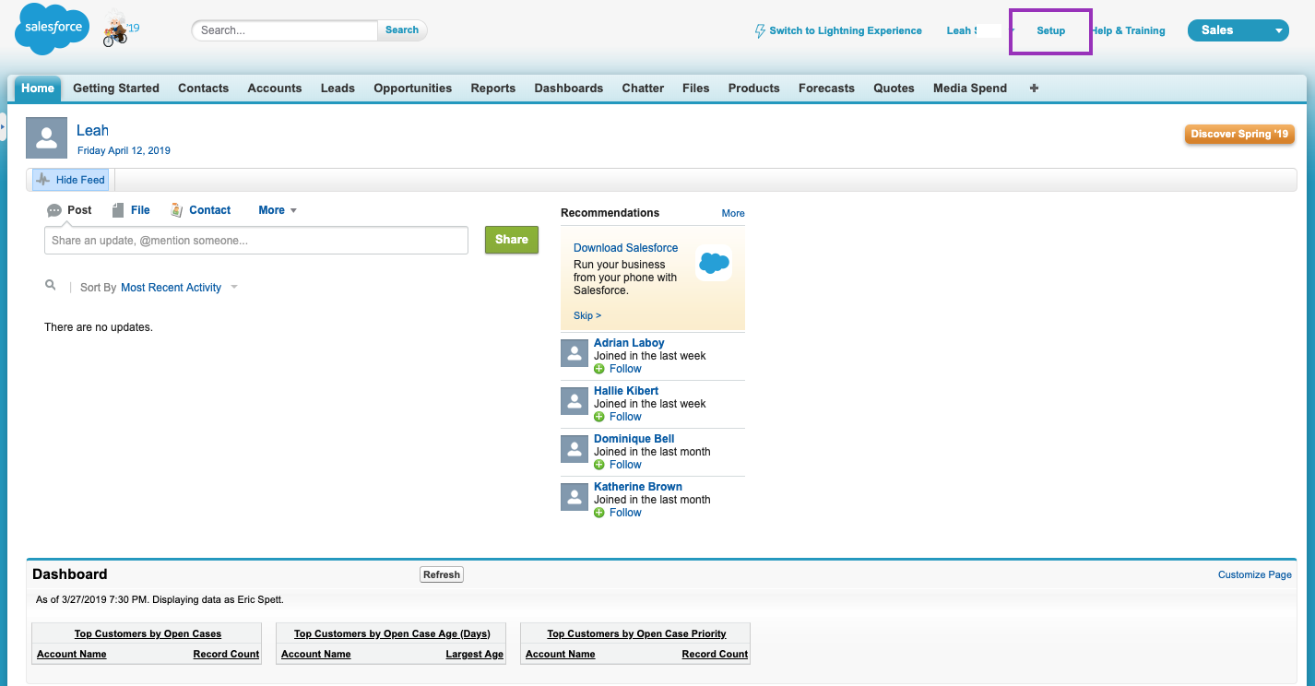Hide the Chatter feed
1315x686 pixels.
(70, 180)
